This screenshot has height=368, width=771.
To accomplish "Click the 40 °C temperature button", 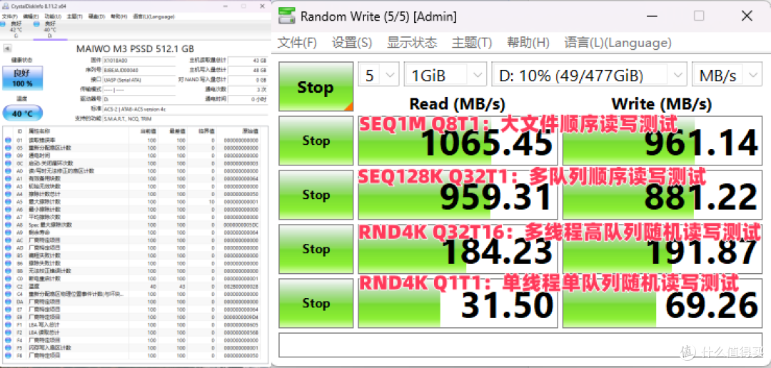I will (x=23, y=113).
